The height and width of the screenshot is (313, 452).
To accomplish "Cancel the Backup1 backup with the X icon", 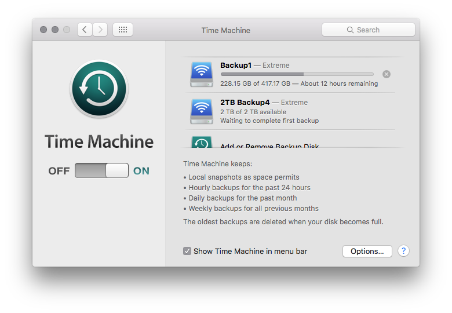I will coord(387,74).
